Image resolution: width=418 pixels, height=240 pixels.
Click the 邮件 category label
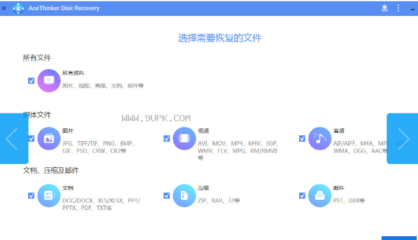point(339,188)
